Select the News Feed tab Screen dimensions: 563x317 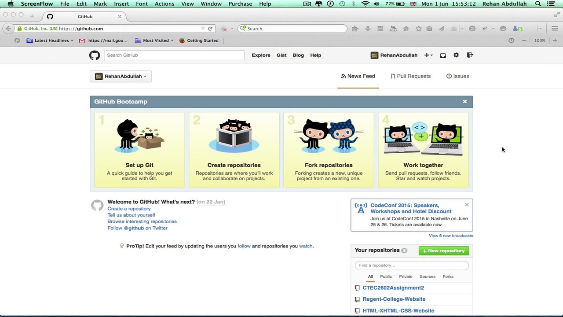pos(358,76)
